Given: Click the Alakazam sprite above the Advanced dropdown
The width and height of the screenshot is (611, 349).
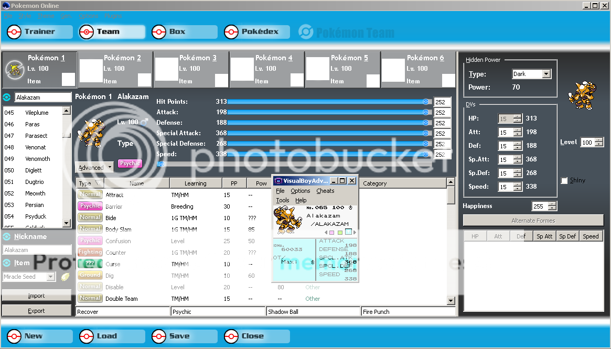Looking at the screenshot, I should pyautogui.click(x=92, y=133).
